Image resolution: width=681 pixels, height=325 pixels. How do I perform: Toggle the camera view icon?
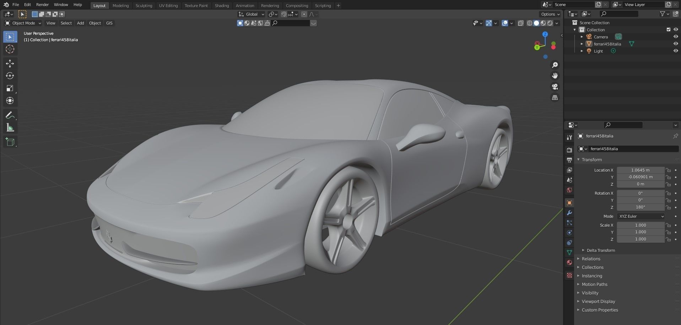click(x=555, y=87)
